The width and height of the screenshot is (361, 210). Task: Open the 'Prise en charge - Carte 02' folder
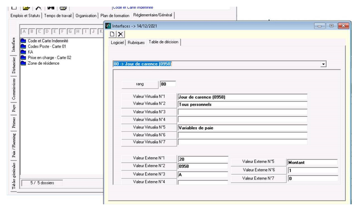[49, 57]
